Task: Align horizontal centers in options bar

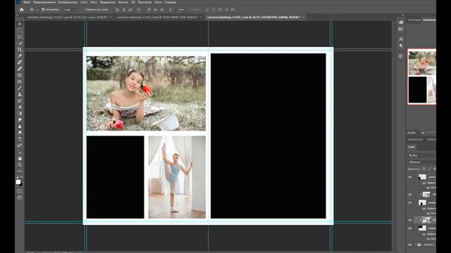Action: 124,9
